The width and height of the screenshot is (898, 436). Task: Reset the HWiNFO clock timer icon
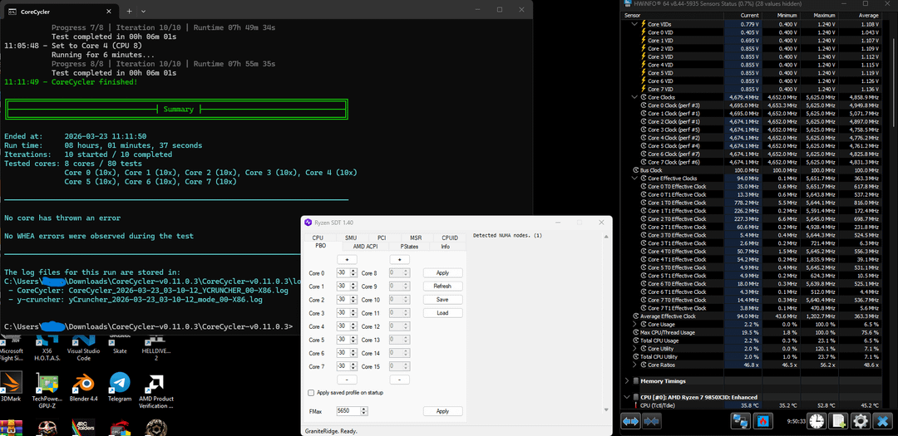coord(818,422)
